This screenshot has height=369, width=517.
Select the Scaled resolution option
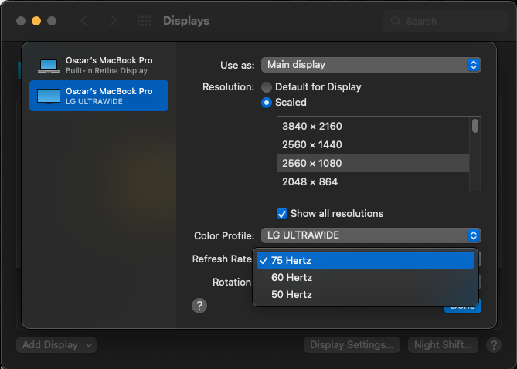[x=267, y=102]
